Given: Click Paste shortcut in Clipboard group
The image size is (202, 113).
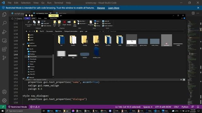Looking at the screenshot, I should click(x=46, y=26).
